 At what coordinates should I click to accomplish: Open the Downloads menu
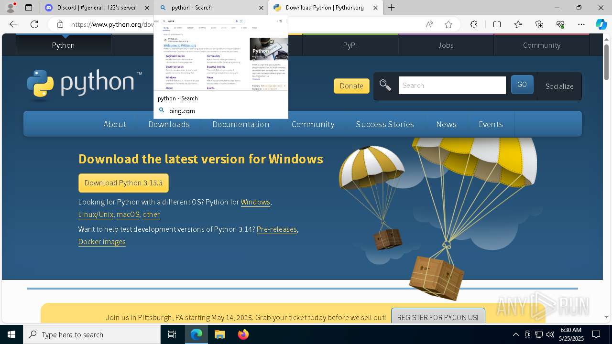[169, 124]
